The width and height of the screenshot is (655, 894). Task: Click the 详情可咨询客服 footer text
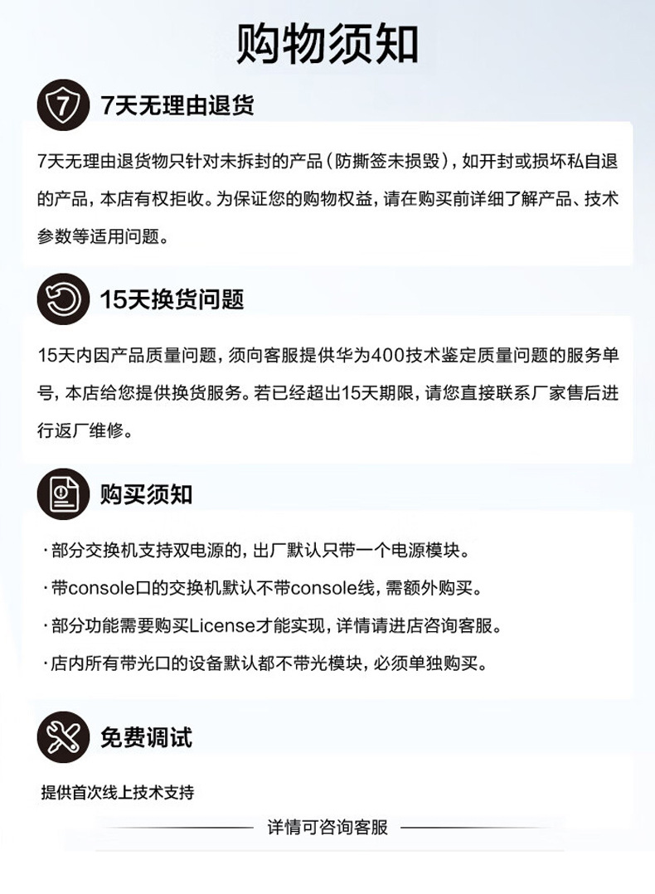[327, 827]
